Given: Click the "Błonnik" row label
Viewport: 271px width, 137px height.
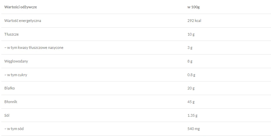Looking at the screenshot, I should tap(11, 102).
